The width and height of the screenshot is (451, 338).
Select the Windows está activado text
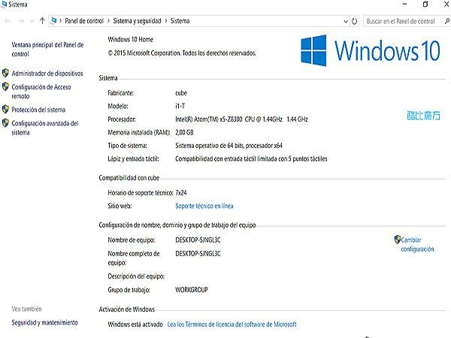coord(135,324)
